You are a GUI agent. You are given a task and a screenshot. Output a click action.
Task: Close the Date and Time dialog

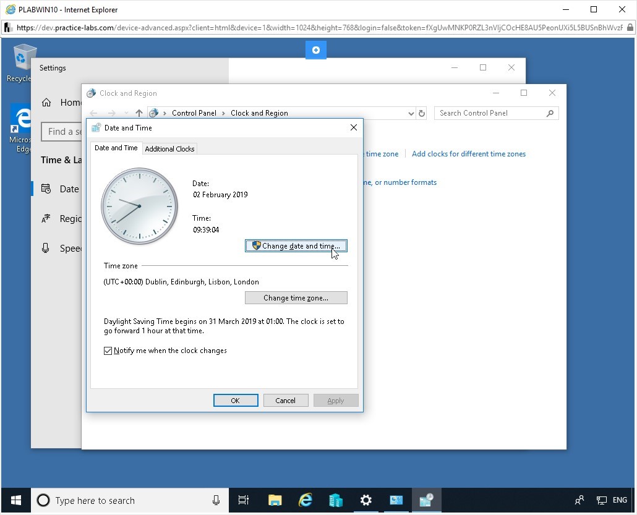353,127
